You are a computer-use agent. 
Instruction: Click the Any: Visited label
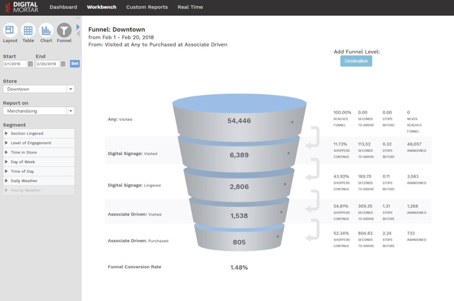pyautogui.click(x=120, y=119)
